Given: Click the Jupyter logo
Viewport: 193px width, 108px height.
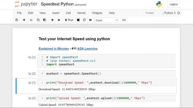Looking at the screenshot, I should (26, 4).
